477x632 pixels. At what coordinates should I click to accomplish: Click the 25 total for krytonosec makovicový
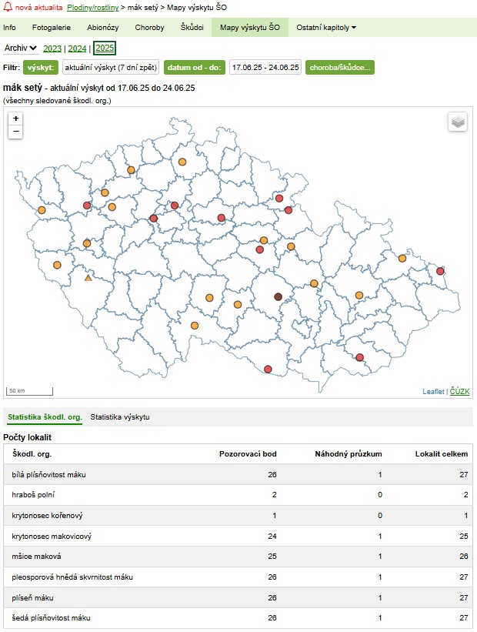pyautogui.click(x=464, y=536)
